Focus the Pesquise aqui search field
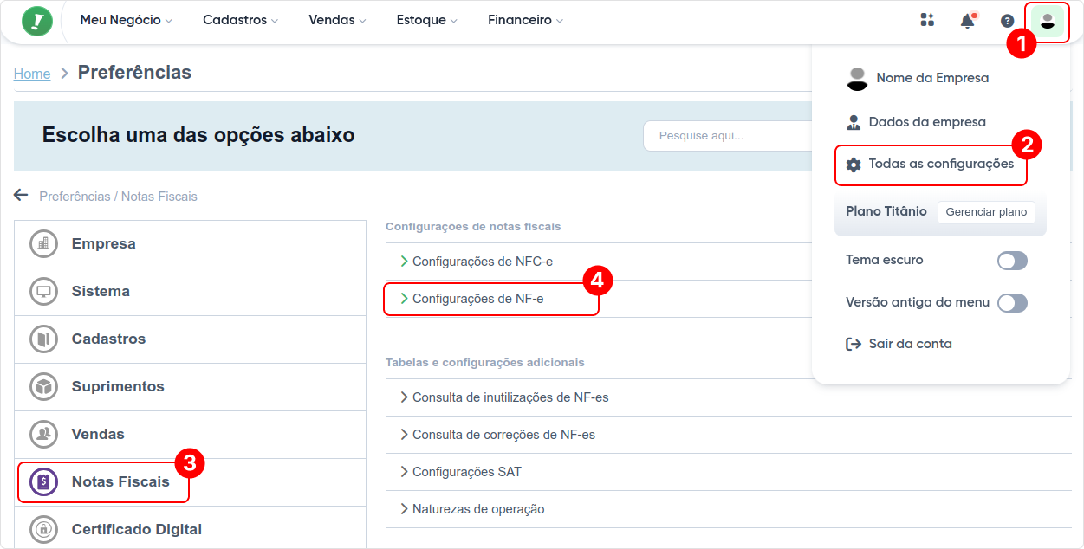This screenshot has height=549, width=1084. tap(728, 136)
